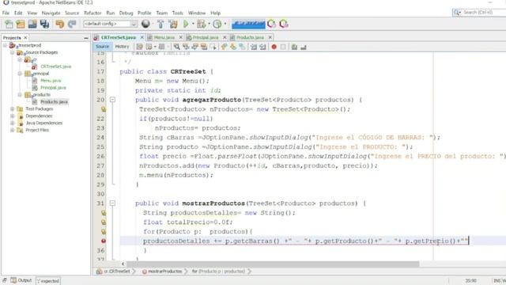Click the Shift Line Left icon
Screen dimensions: 506x285
(254, 47)
